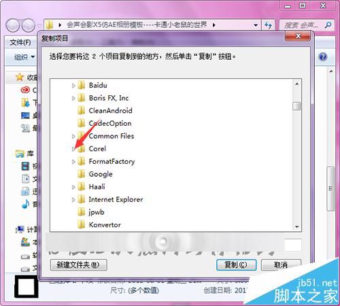Open Documents library icon in sidebar
340x306 pixels.
tap(25, 179)
